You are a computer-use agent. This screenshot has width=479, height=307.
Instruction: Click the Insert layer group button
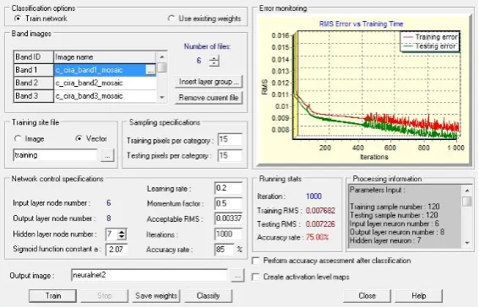209,82
